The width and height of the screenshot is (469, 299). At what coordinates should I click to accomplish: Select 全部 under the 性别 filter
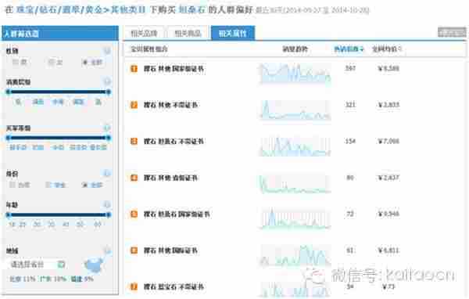92,62
